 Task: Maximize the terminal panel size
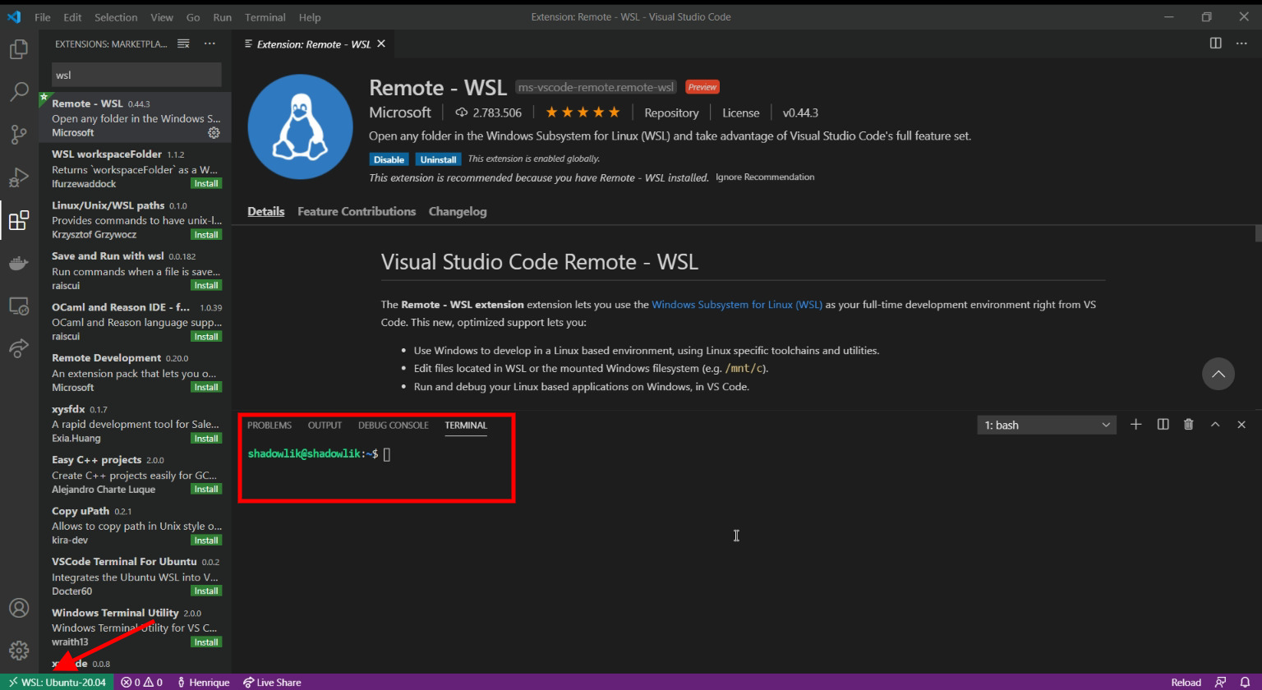[1215, 424]
